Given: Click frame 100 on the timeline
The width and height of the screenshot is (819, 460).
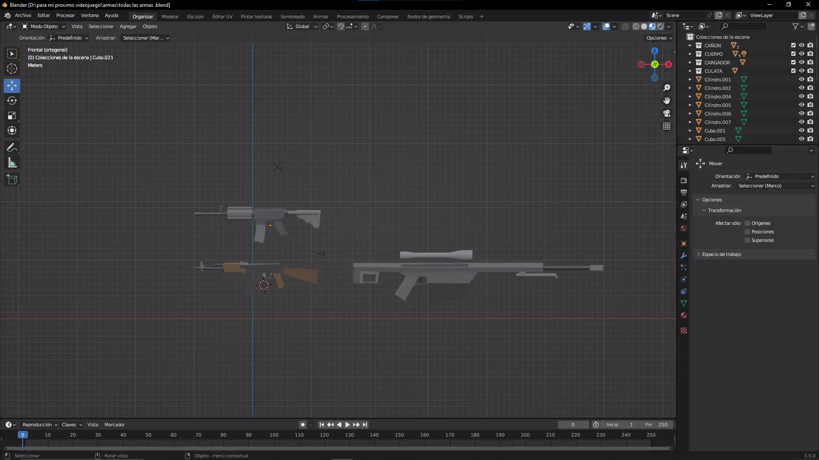Looking at the screenshot, I should point(274,435).
